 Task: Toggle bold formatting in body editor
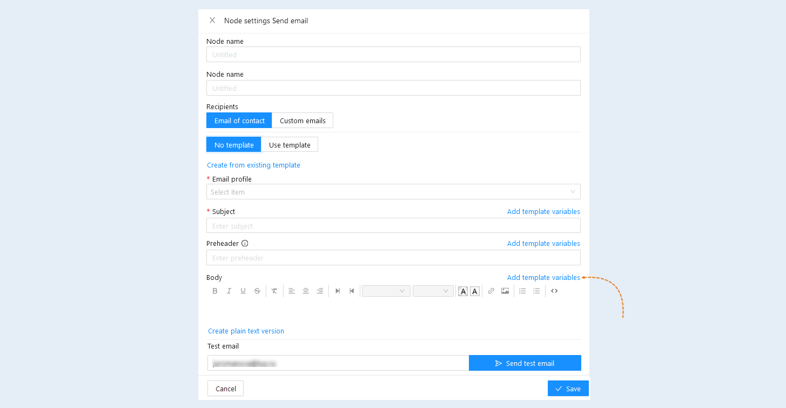pos(215,291)
